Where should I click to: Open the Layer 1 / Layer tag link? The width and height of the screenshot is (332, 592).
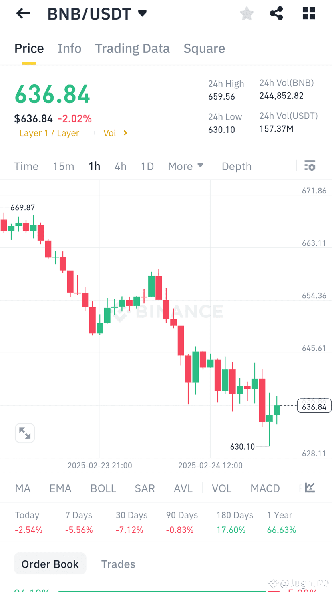(49, 133)
